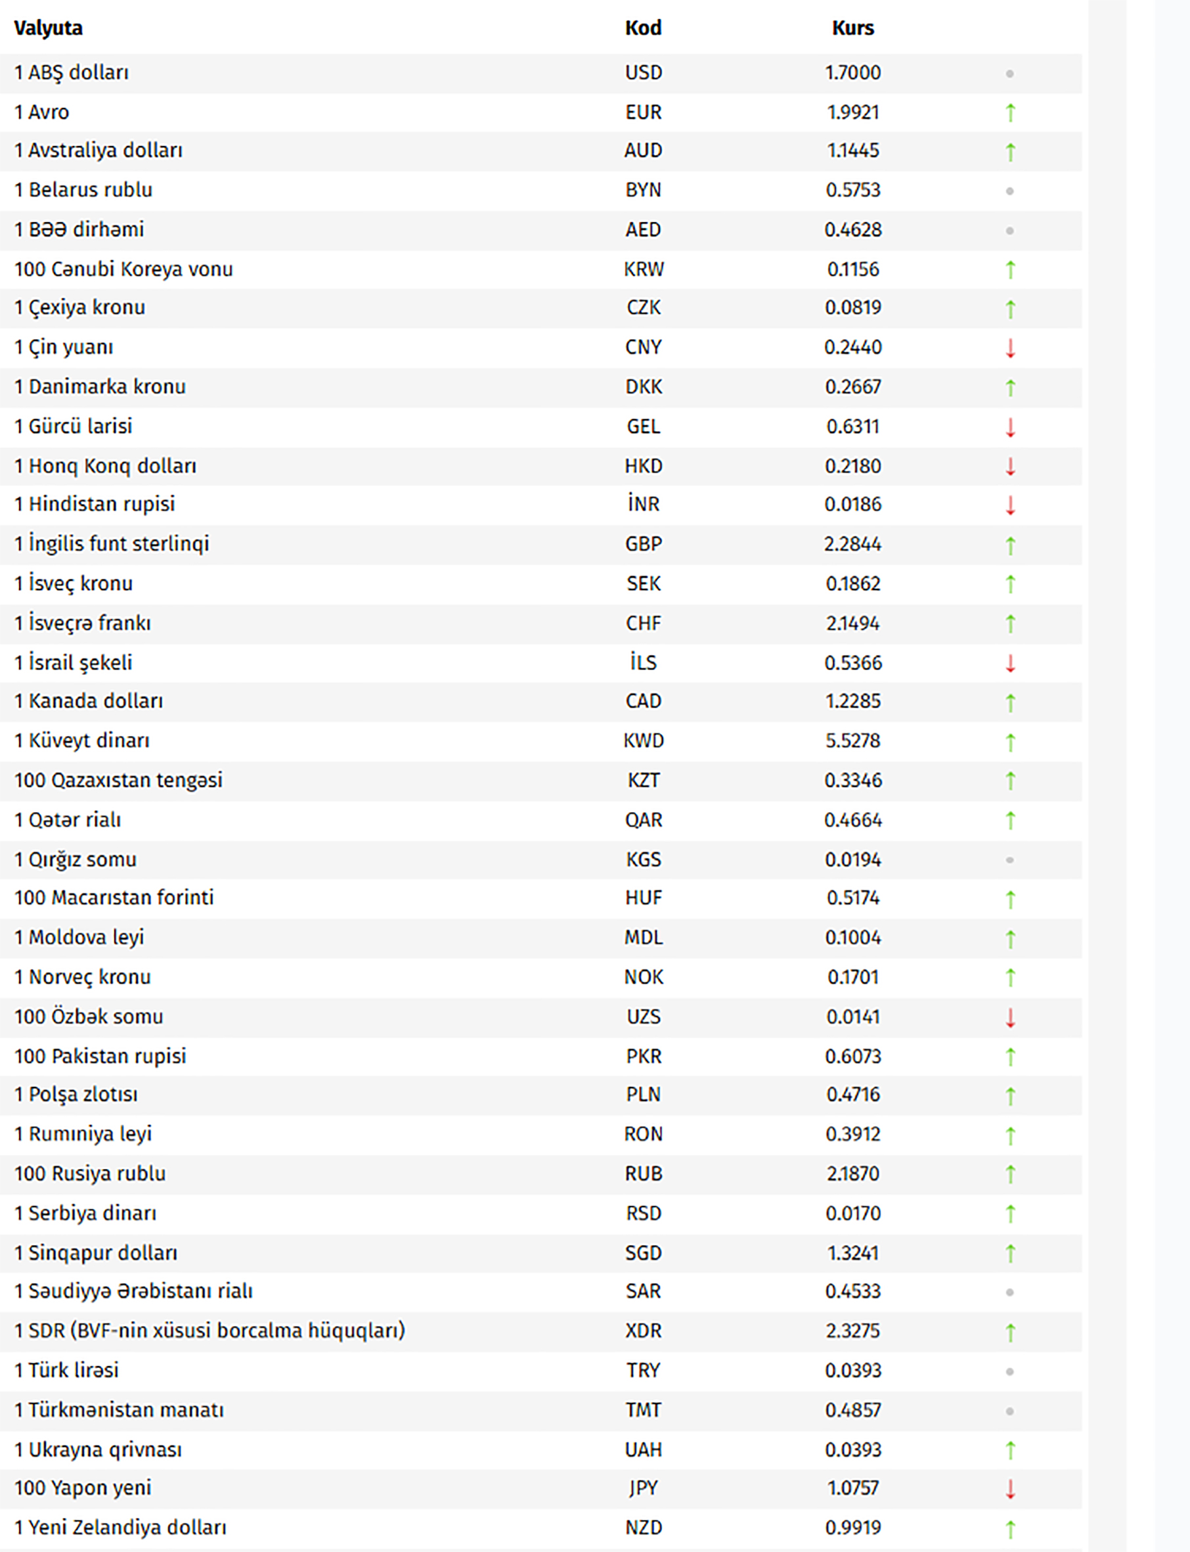
Task: Click the green up arrow for EUR
Action: (1010, 112)
